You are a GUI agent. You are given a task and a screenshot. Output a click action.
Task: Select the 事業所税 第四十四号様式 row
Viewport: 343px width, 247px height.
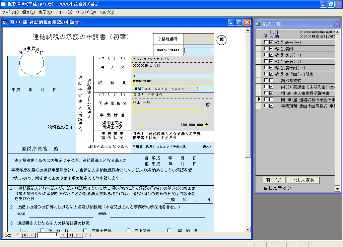point(295,106)
